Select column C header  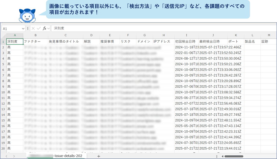66,35
